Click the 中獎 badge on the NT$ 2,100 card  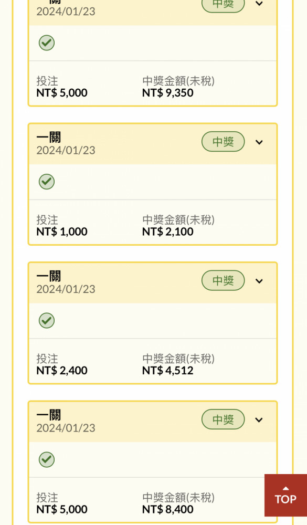[x=223, y=142]
